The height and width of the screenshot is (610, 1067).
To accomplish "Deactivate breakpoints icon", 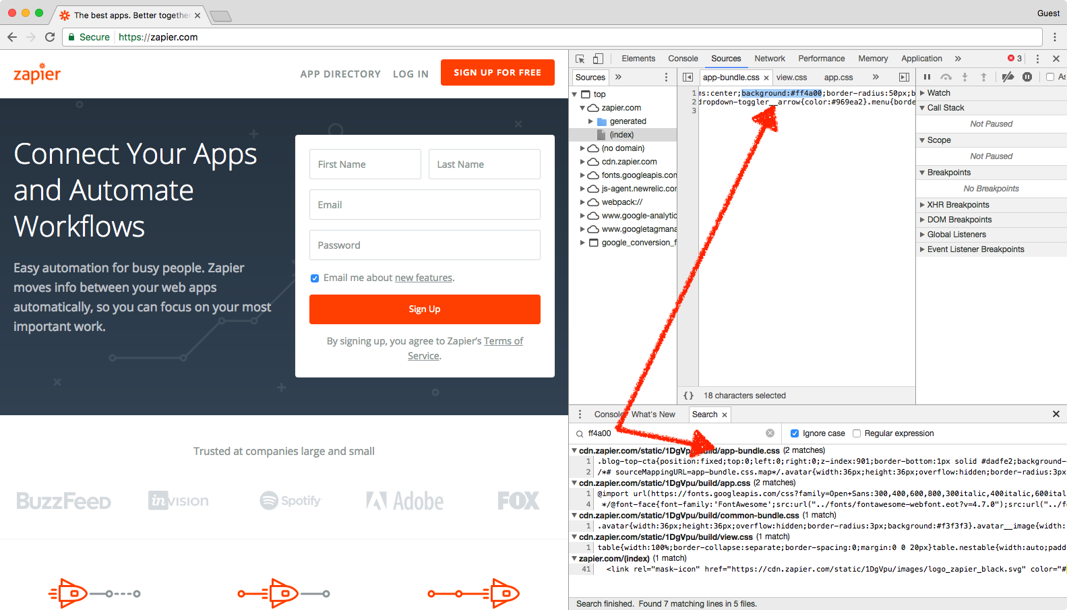I will click(x=1008, y=77).
